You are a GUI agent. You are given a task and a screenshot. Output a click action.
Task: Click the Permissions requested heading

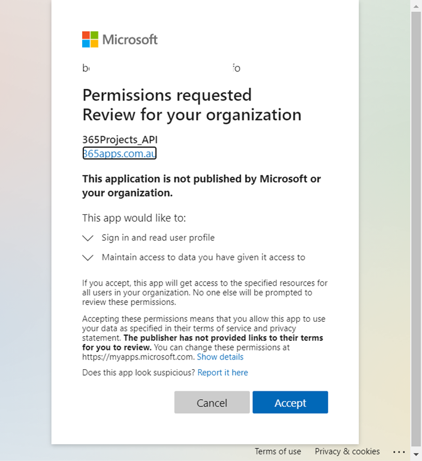(x=167, y=95)
